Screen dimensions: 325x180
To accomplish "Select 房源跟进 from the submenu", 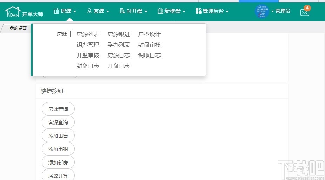I will point(119,34).
